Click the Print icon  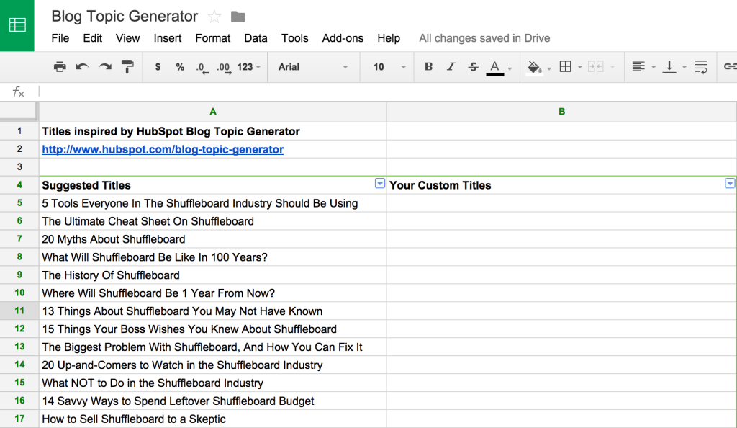tap(60, 67)
